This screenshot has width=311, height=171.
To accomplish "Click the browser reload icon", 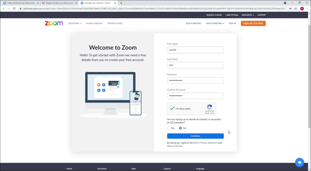I will tap(14, 9).
